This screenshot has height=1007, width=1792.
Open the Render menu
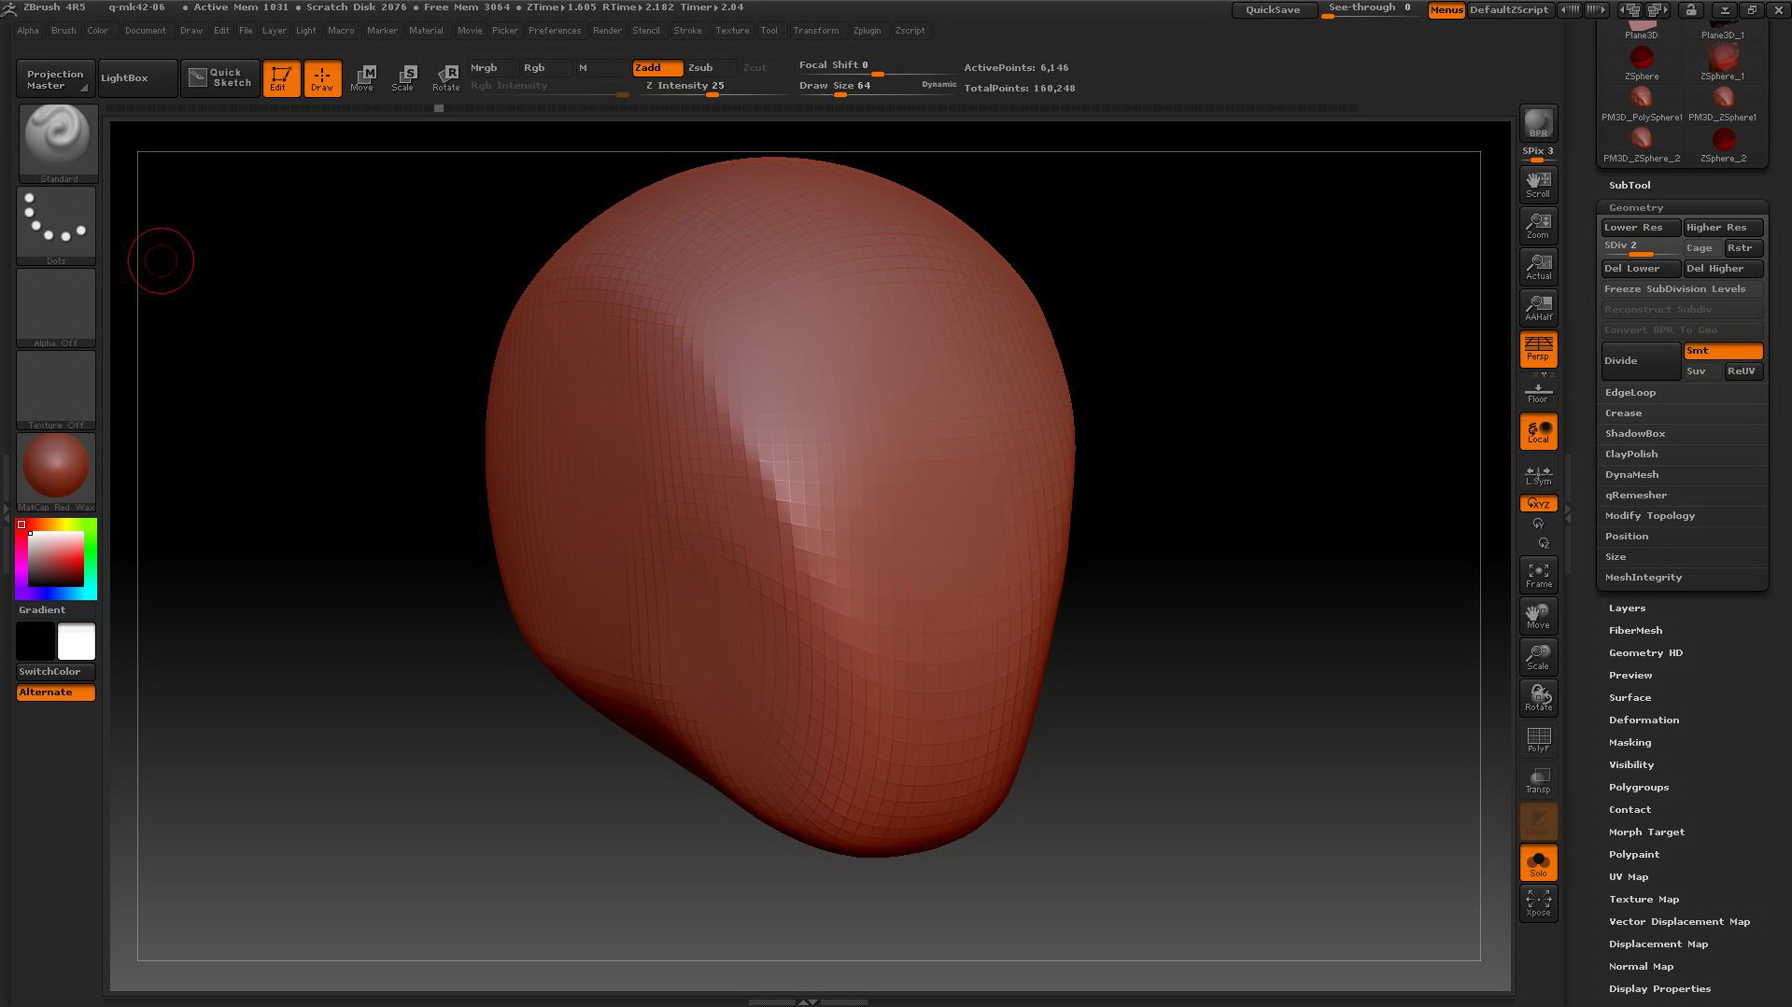click(607, 31)
